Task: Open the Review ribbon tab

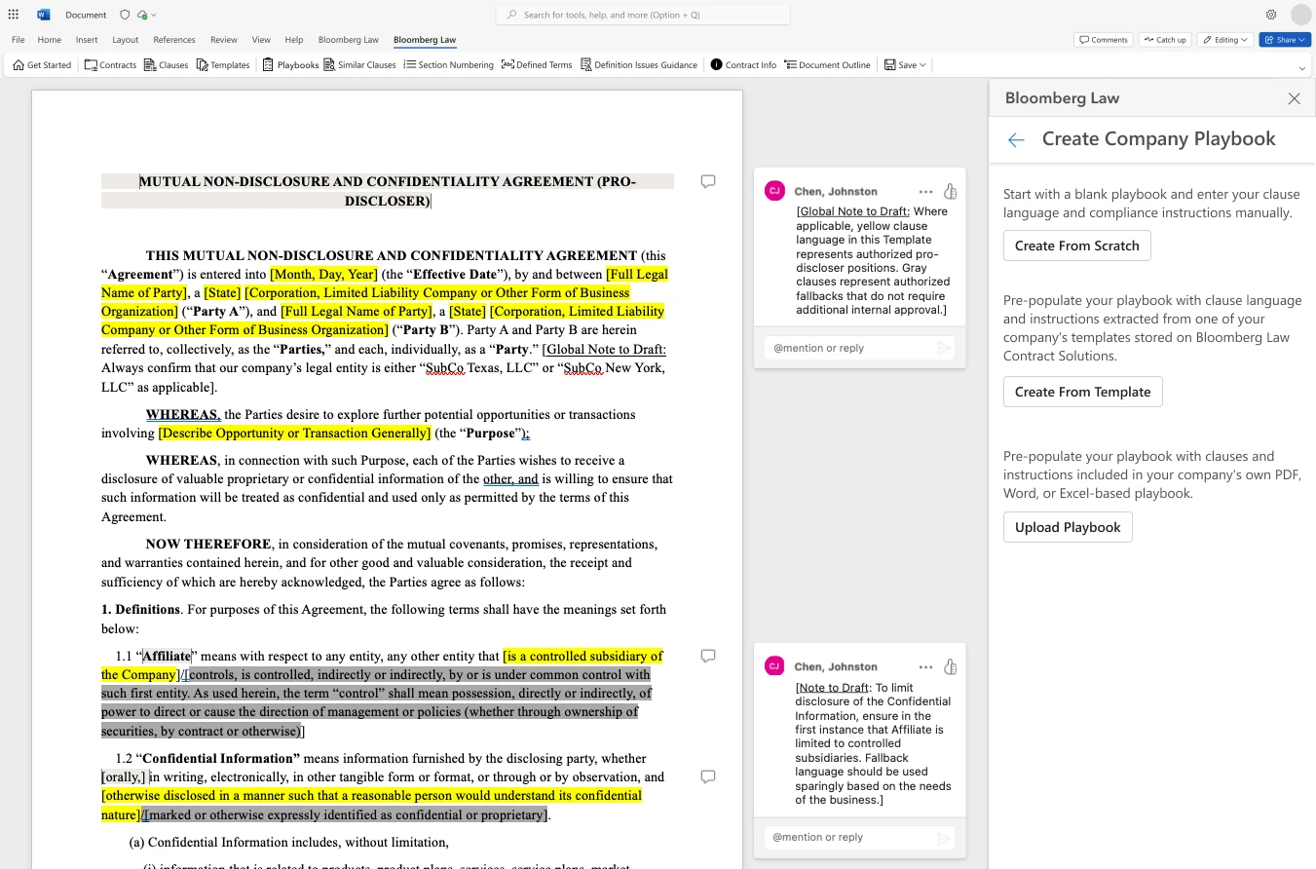Action: point(223,40)
